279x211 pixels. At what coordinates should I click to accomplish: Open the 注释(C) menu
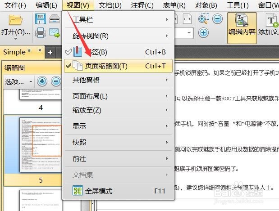point(142,5)
